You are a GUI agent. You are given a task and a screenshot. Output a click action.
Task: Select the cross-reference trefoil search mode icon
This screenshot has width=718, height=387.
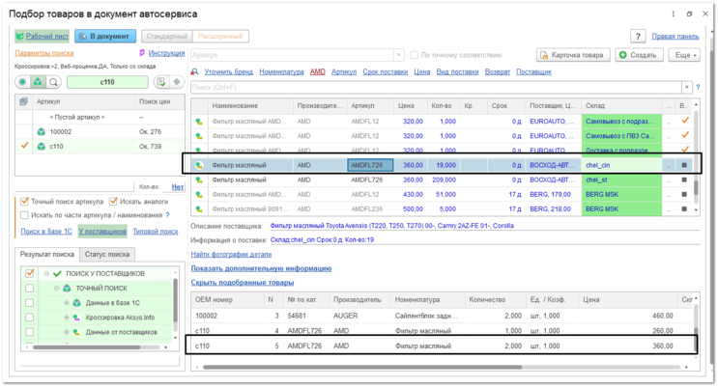click(x=38, y=82)
